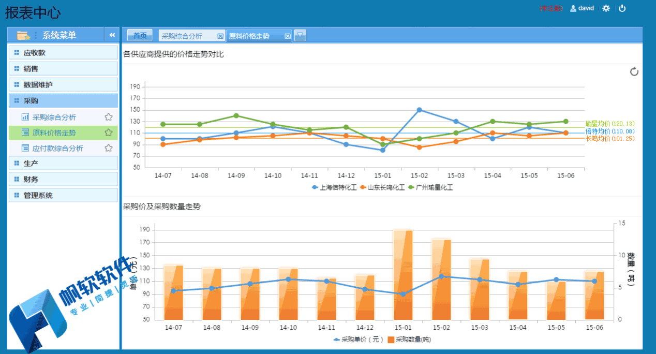
Task: Expand the 数据维护 menu group
Action: (64, 84)
